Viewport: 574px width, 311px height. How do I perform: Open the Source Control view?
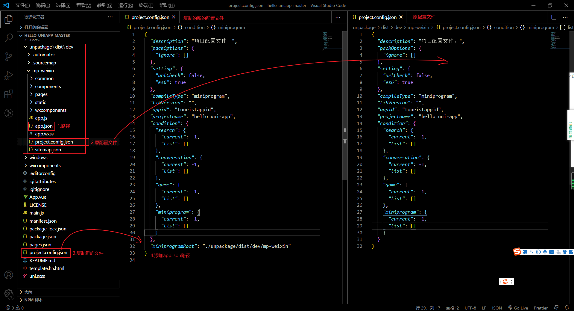[x=9, y=56]
